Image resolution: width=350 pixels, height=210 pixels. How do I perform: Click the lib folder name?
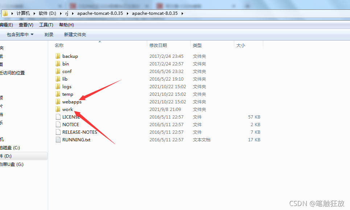point(65,79)
